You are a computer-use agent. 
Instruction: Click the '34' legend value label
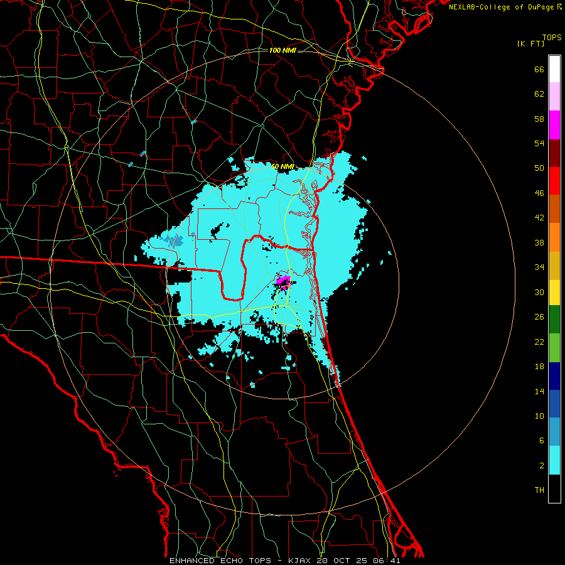pyautogui.click(x=539, y=267)
